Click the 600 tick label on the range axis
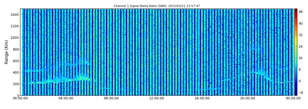 tap(16, 61)
